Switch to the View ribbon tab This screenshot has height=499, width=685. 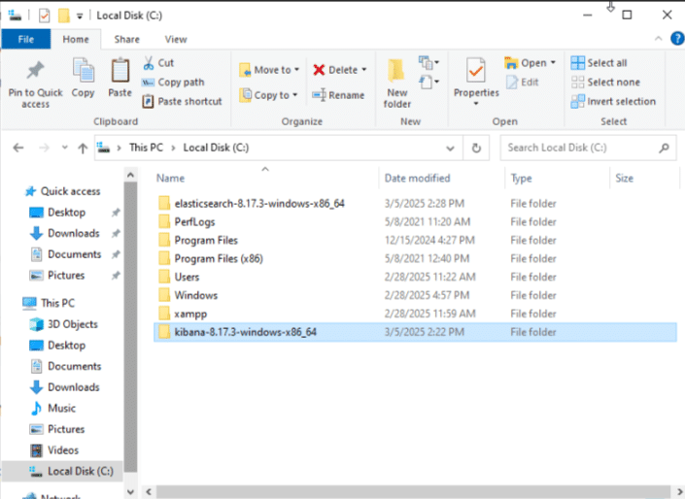(176, 40)
